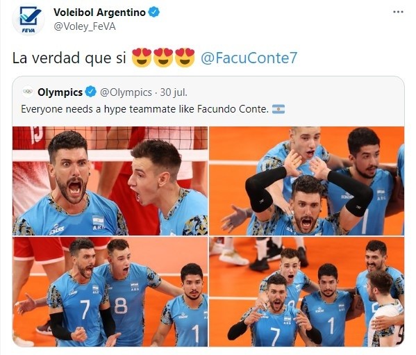Open the bottom-right team huddle photo
The image size is (416, 355).
click(307, 292)
